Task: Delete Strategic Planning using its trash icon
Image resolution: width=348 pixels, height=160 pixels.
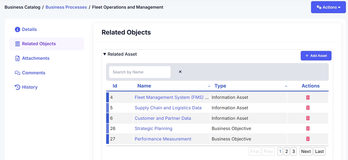Action: (308, 129)
